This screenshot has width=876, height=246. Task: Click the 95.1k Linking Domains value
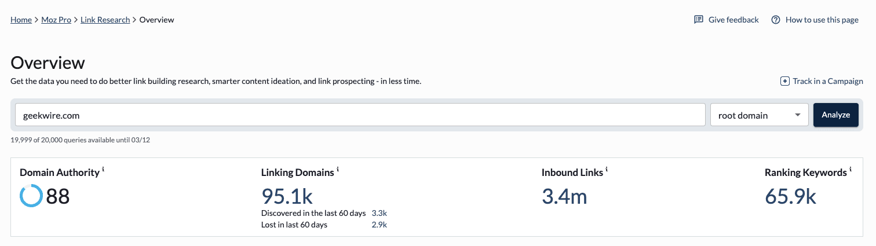coord(287,196)
